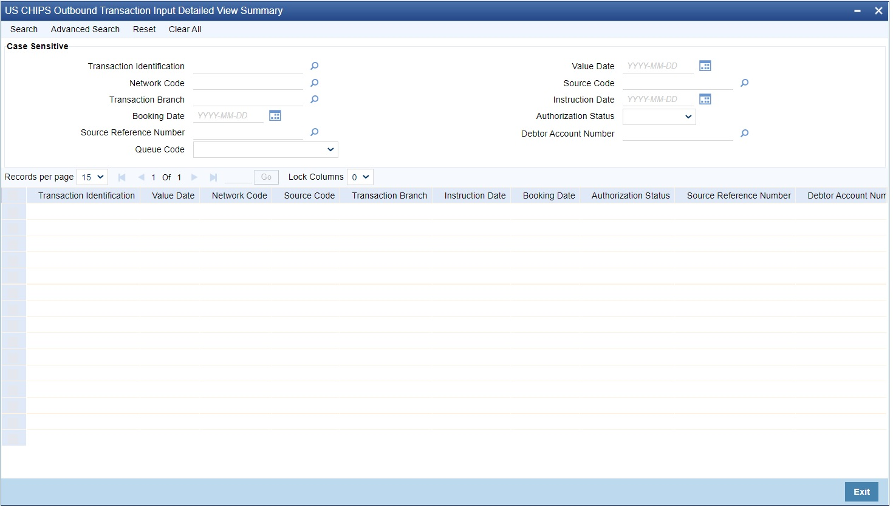Focus the Source Code input field

click(678, 83)
